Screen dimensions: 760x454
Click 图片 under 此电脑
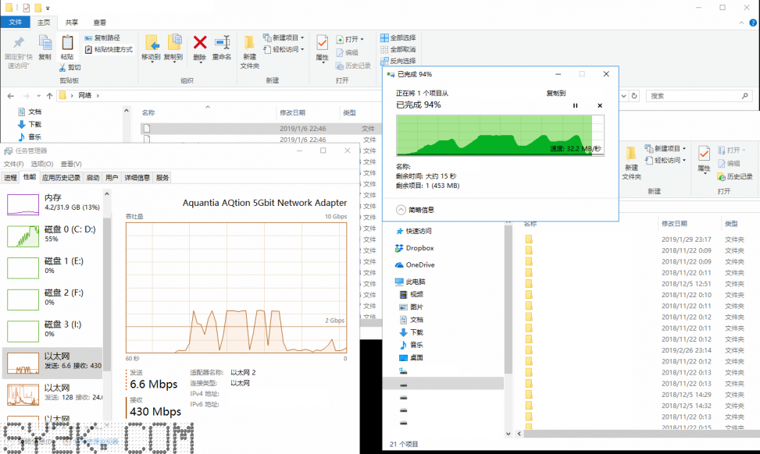[x=411, y=307]
